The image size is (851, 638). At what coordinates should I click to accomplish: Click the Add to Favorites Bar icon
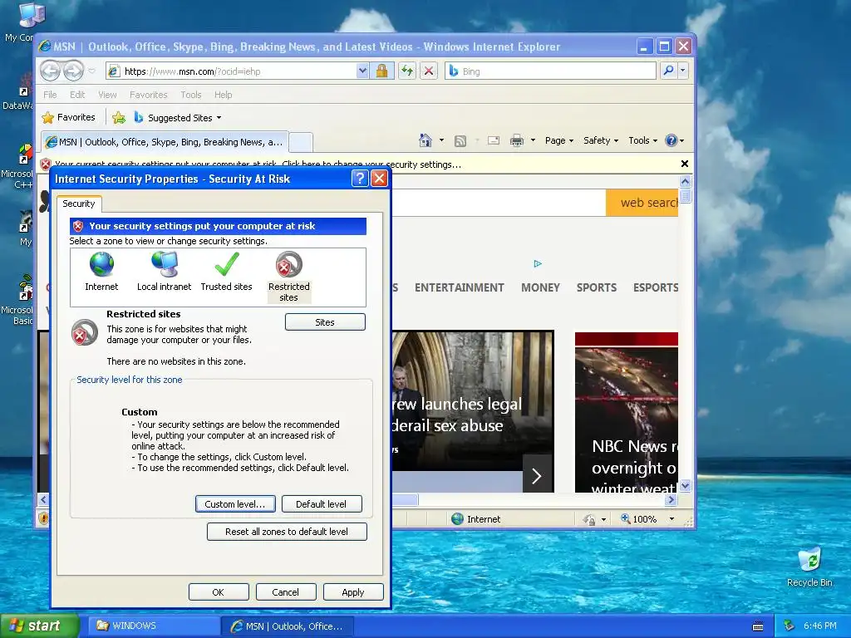click(x=119, y=118)
